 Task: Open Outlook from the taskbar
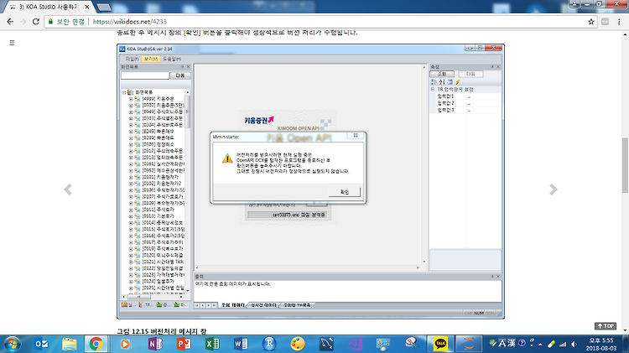click(x=41, y=344)
